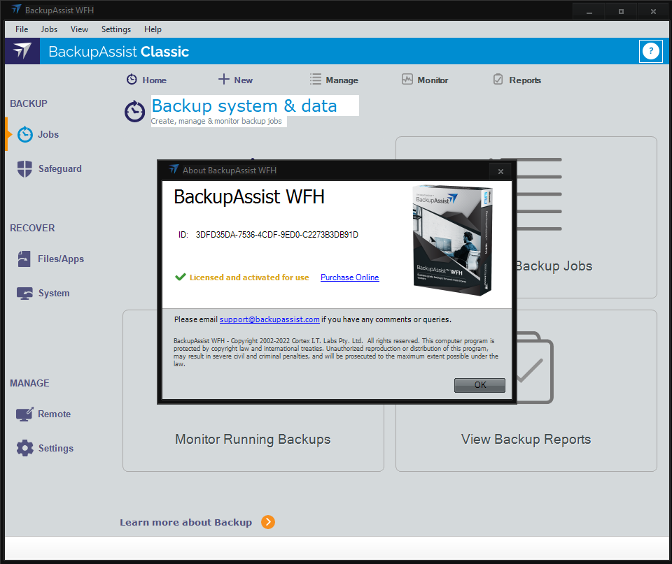This screenshot has height=564, width=672.
Task: Click the System recovery monitor icon
Action: coord(24,293)
